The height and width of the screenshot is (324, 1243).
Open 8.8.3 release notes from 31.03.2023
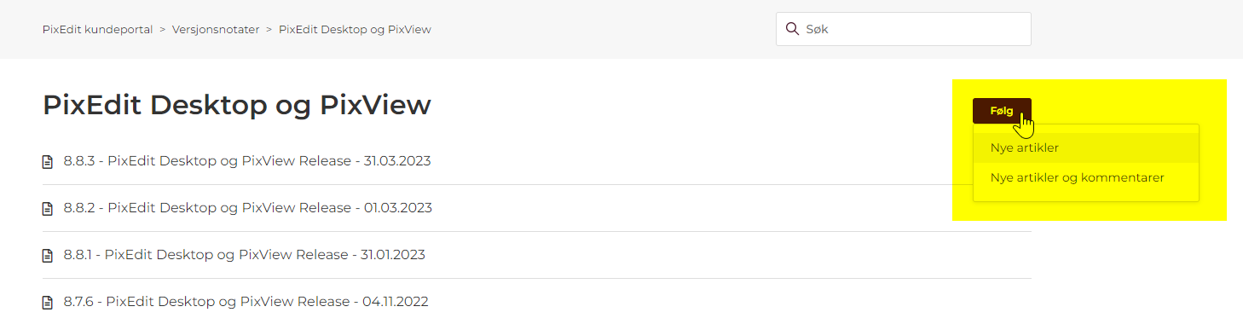[247, 160]
